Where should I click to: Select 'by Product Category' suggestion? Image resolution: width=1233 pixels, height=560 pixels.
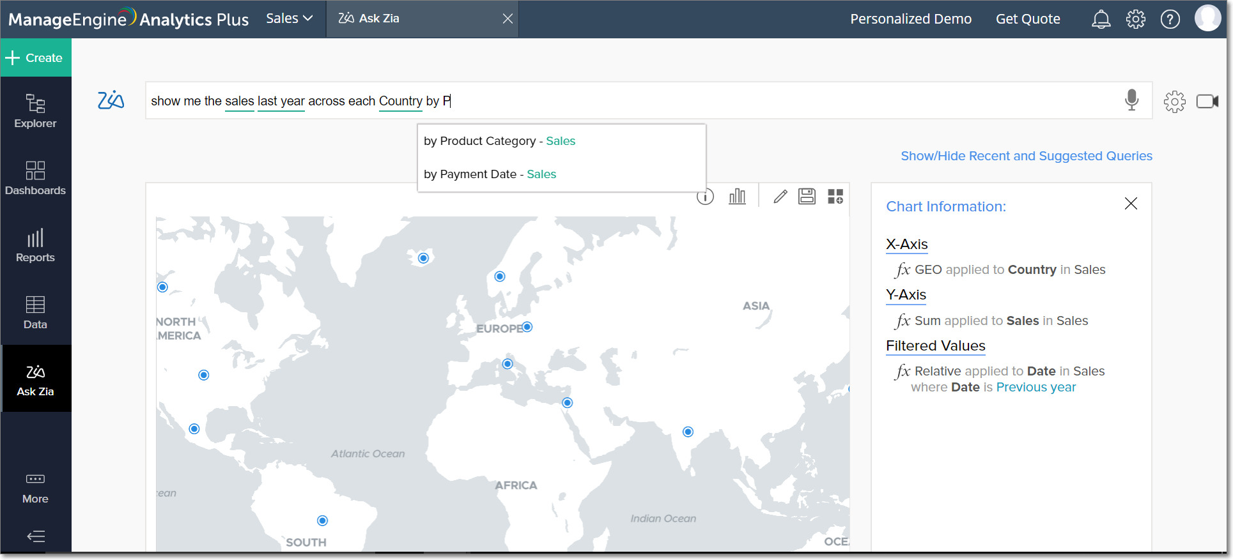(x=499, y=141)
